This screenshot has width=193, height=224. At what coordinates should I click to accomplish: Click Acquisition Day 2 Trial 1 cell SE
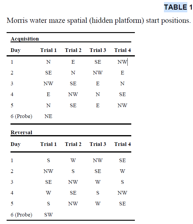pos(48,73)
